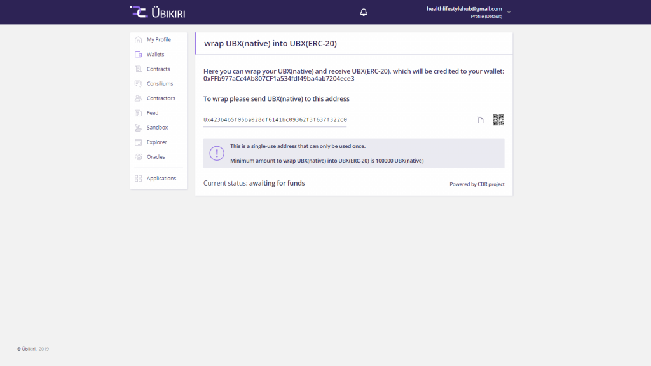Click the Ubikiri logo in header
The image size is (651, 366).
[x=158, y=12]
